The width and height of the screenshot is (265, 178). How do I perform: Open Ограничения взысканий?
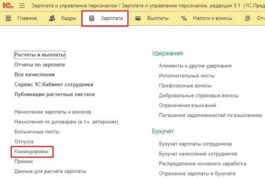pos(187,105)
